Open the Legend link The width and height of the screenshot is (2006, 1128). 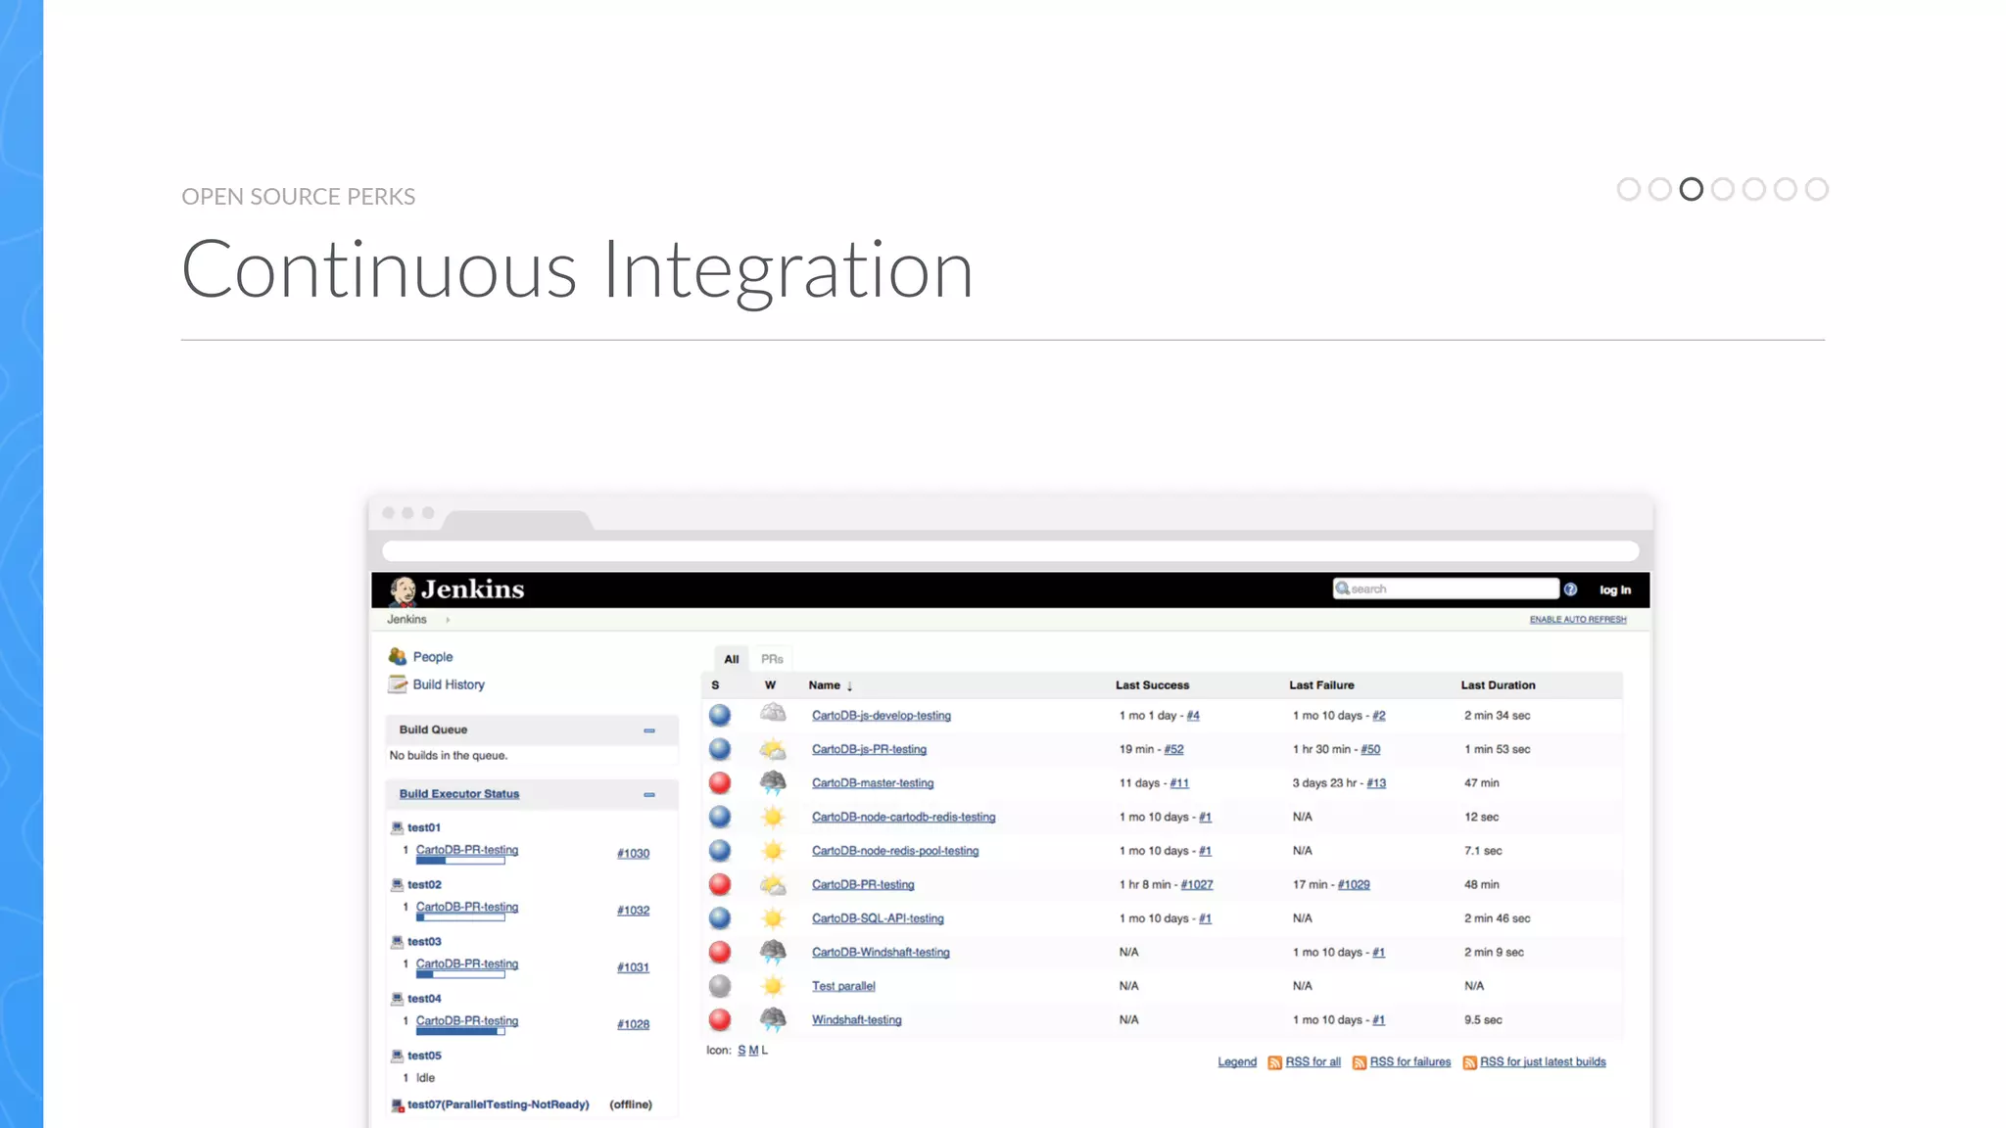coord(1237,1062)
